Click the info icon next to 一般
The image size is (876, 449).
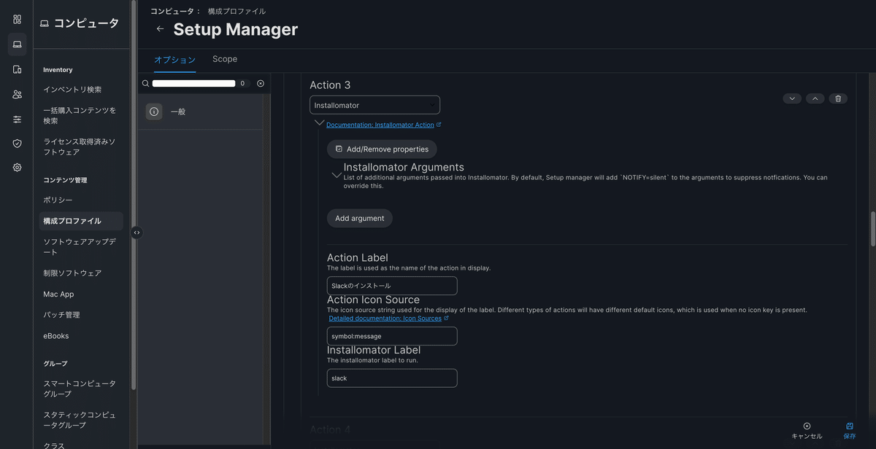[x=153, y=112]
